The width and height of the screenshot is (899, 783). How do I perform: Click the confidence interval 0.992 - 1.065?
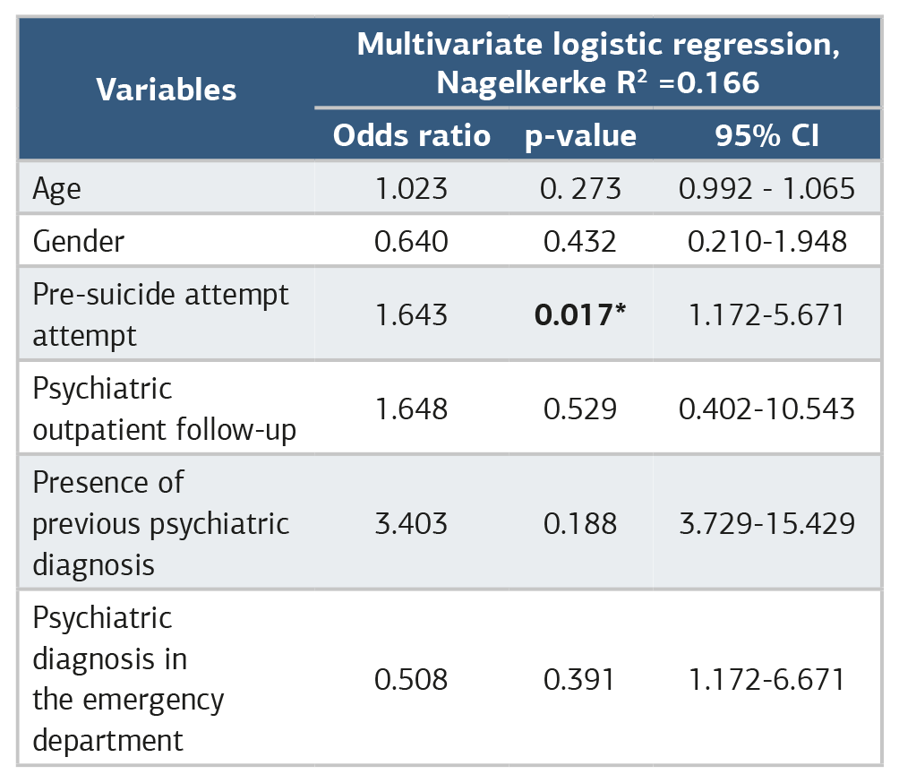coord(766,189)
